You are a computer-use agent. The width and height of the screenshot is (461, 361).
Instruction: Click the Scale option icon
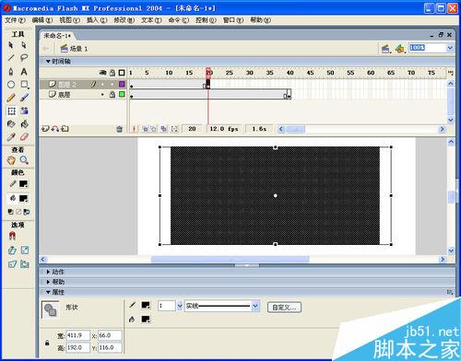tap(25, 250)
